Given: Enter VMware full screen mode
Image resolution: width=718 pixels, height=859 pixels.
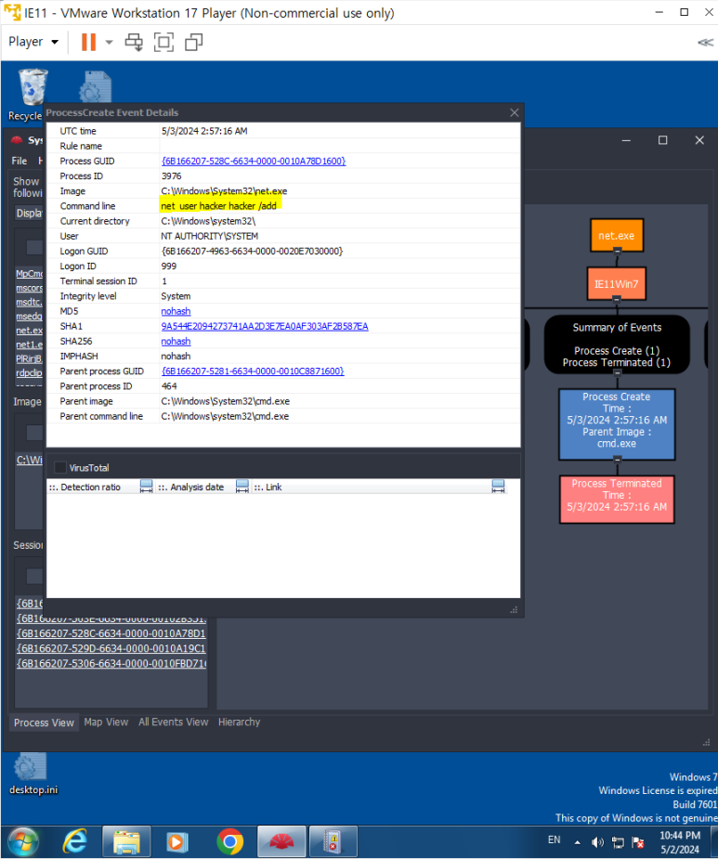Looking at the screenshot, I should [163, 42].
